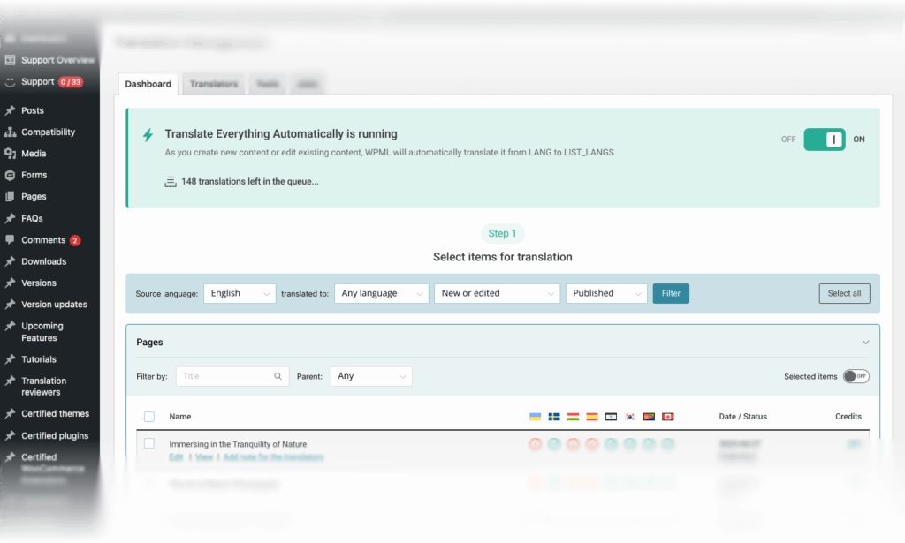Open Version updates in the sidebar
This screenshot has height=543, width=905.
tap(54, 305)
